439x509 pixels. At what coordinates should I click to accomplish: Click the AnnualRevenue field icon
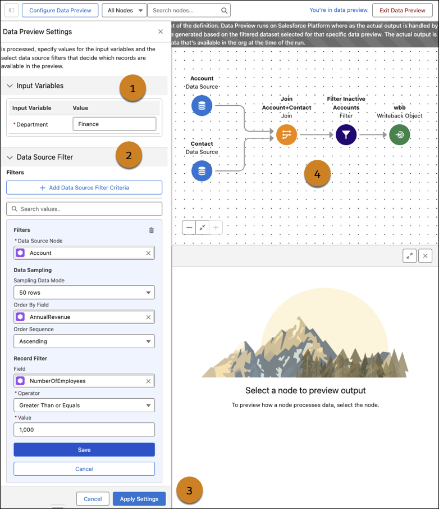pos(20,317)
